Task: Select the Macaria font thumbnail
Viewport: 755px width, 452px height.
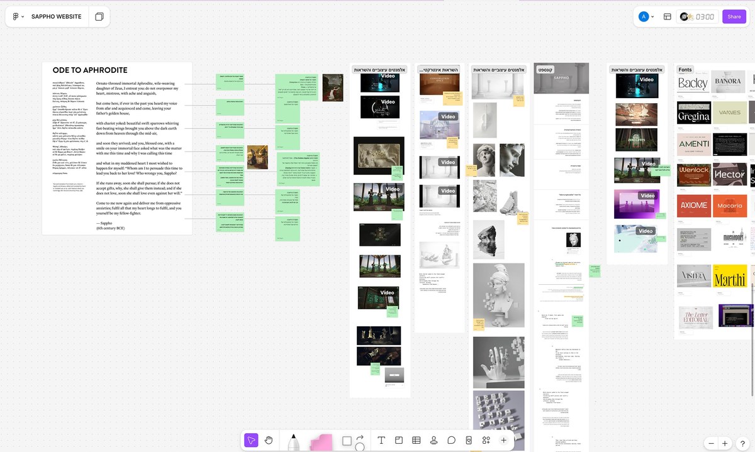Action: coord(730,205)
